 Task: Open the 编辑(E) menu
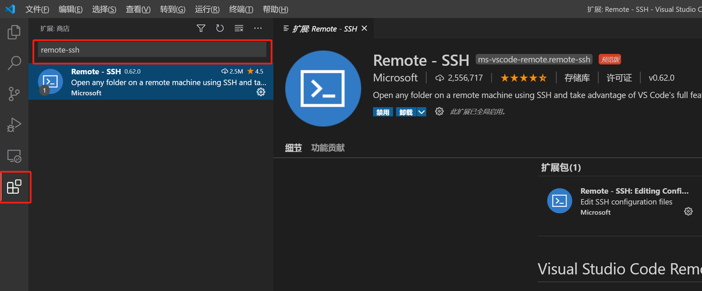pos(71,9)
